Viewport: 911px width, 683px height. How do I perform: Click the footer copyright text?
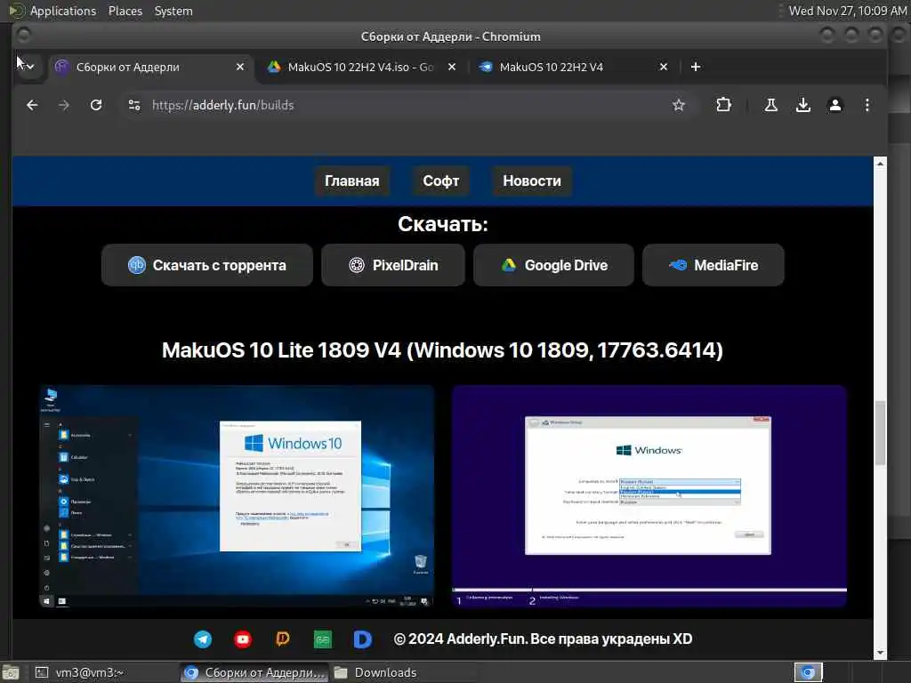pos(543,639)
